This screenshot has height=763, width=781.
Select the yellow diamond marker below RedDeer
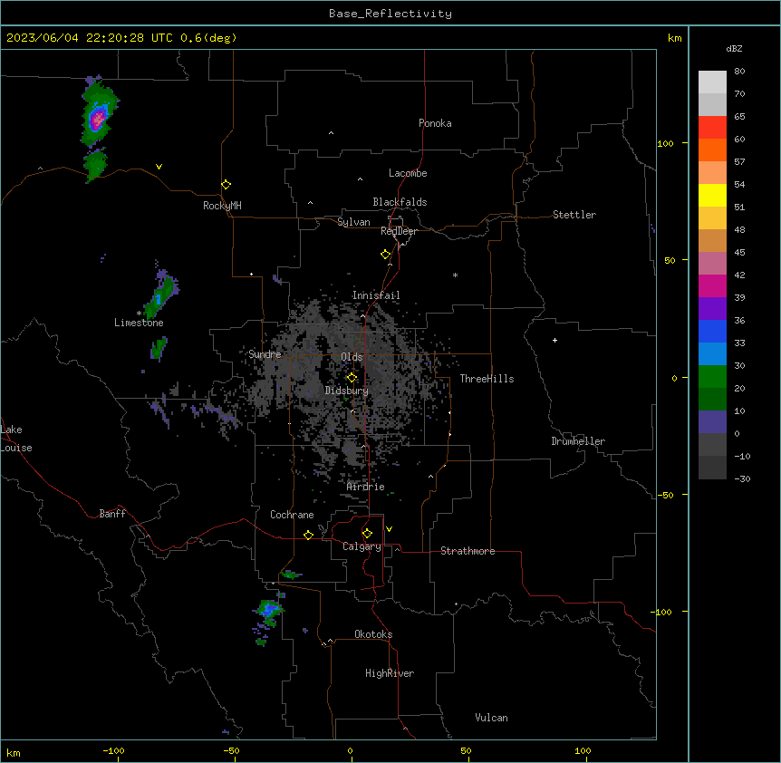pos(386,255)
